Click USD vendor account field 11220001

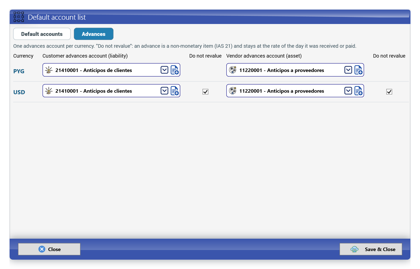click(295, 91)
